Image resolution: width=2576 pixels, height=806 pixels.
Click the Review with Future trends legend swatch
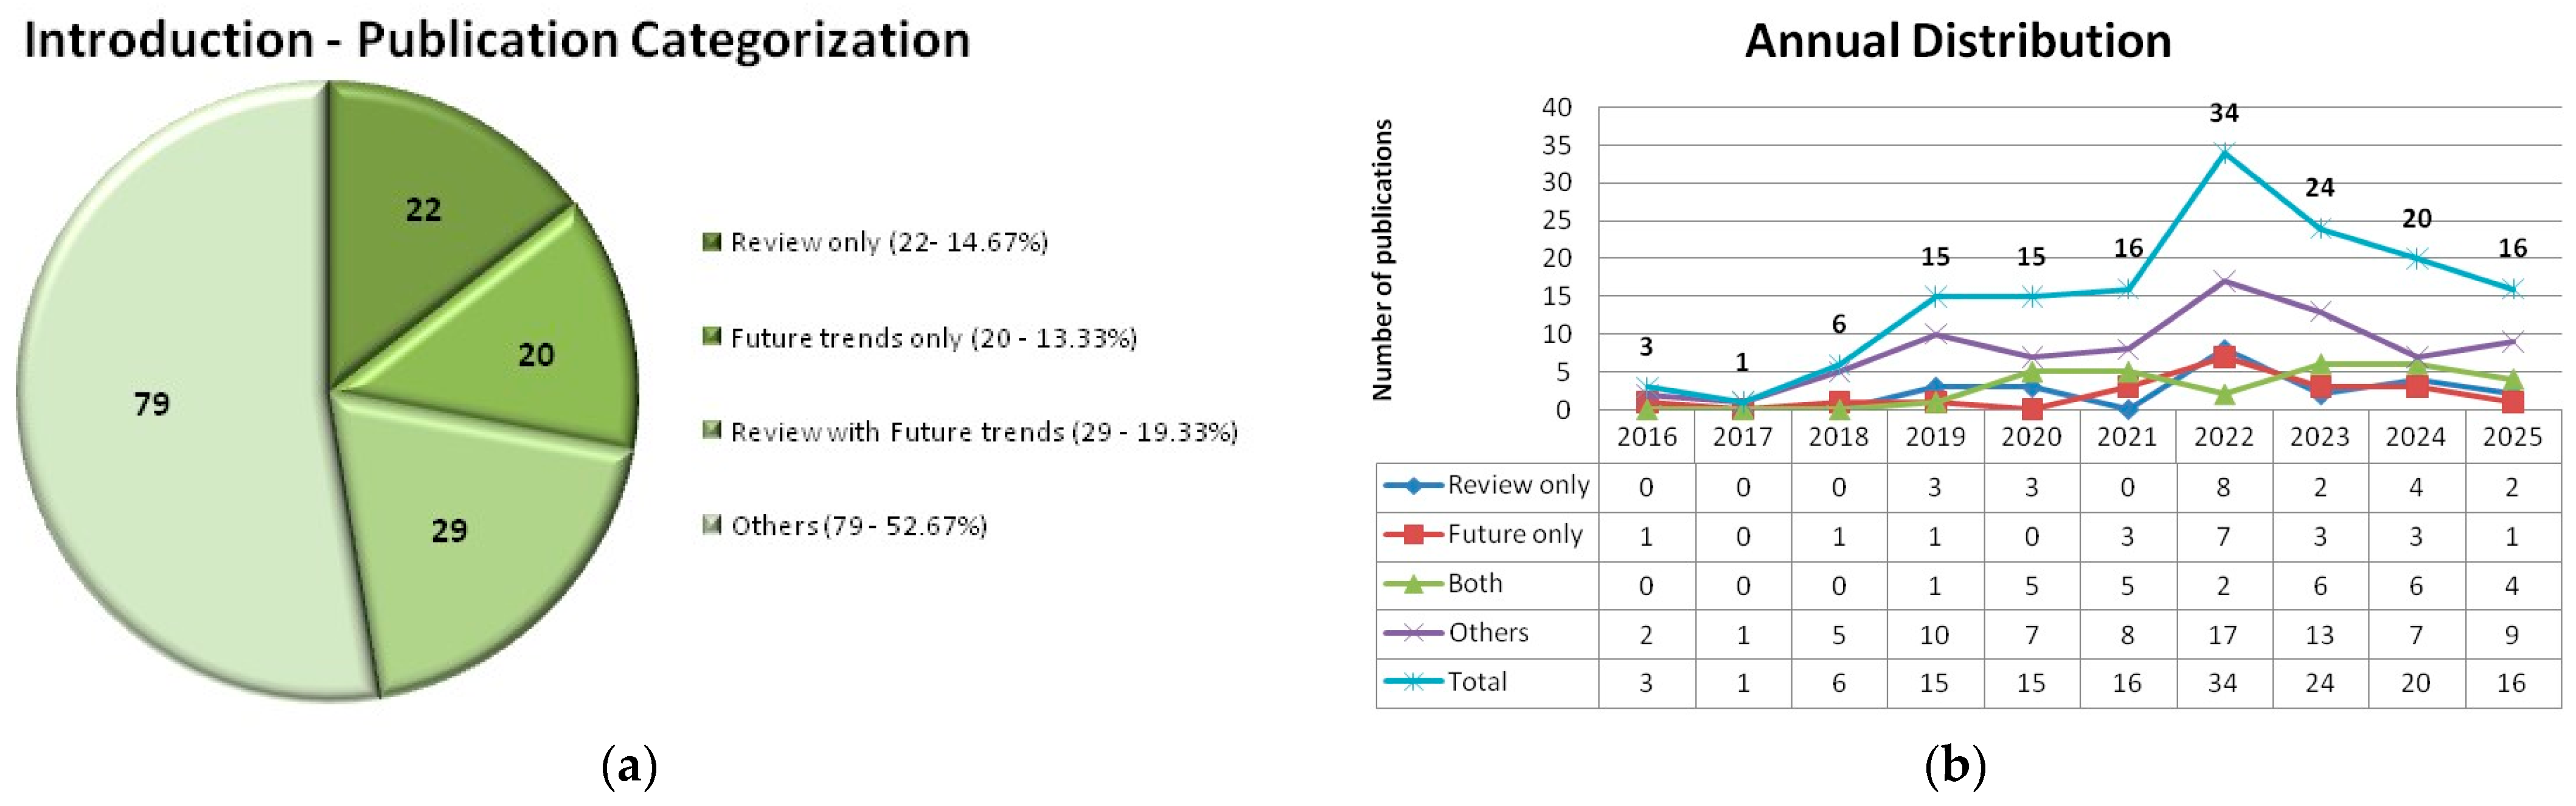[712, 430]
